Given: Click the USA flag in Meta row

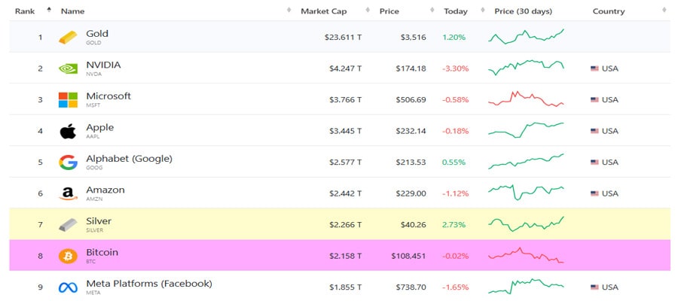Looking at the screenshot, I should tap(594, 287).
